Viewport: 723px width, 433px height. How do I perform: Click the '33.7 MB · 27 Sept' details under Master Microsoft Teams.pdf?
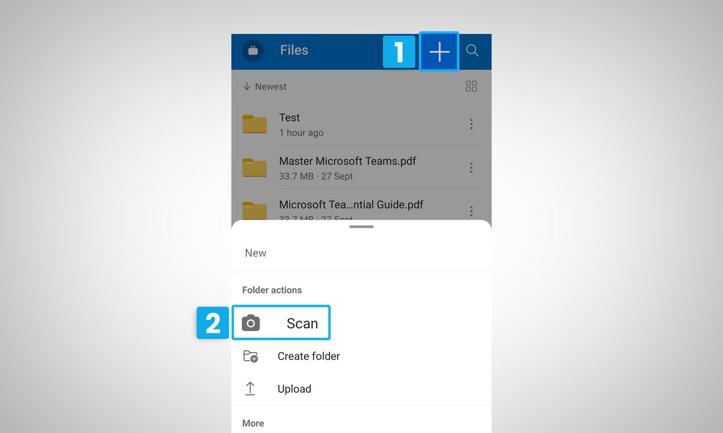pos(316,177)
